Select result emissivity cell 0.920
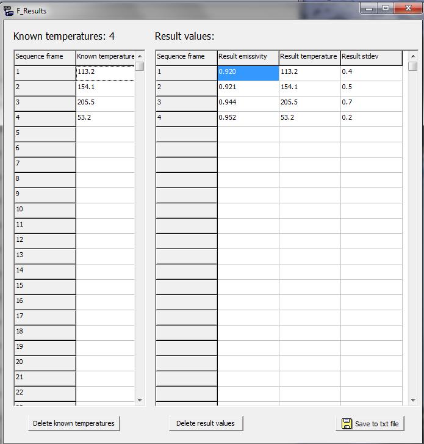424x444 pixels. 248,73
